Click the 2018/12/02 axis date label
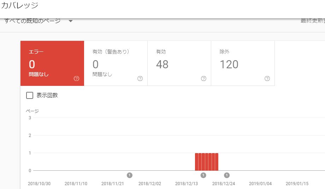 (x=150, y=184)
